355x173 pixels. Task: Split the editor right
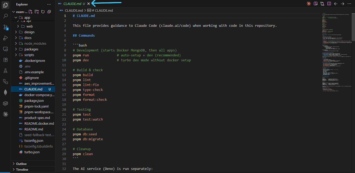coord(329,4)
